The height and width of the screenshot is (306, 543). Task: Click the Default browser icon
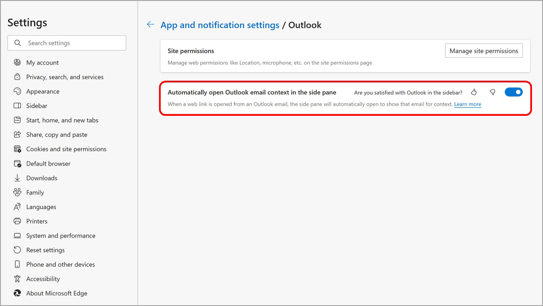(x=17, y=163)
